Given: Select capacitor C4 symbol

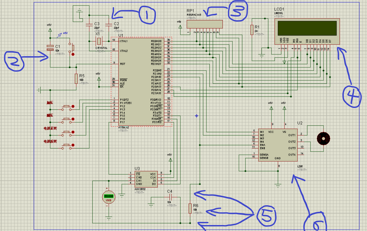Looking at the screenshot, I should pos(170,197).
